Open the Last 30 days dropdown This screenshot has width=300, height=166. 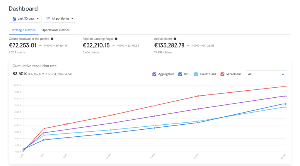click(x=25, y=19)
